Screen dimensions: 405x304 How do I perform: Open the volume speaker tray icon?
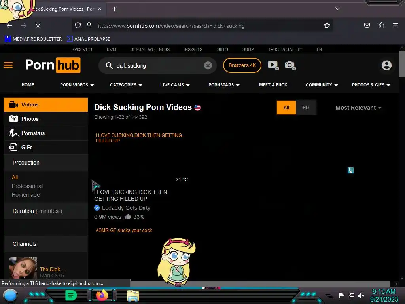pos(361,295)
